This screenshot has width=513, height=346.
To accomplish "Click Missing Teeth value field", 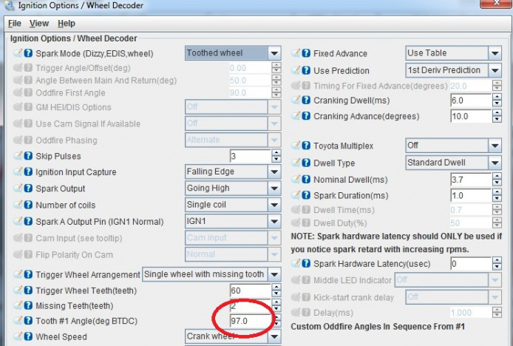I will point(251,306).
